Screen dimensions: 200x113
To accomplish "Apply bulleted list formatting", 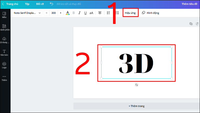I will (108, 13).
